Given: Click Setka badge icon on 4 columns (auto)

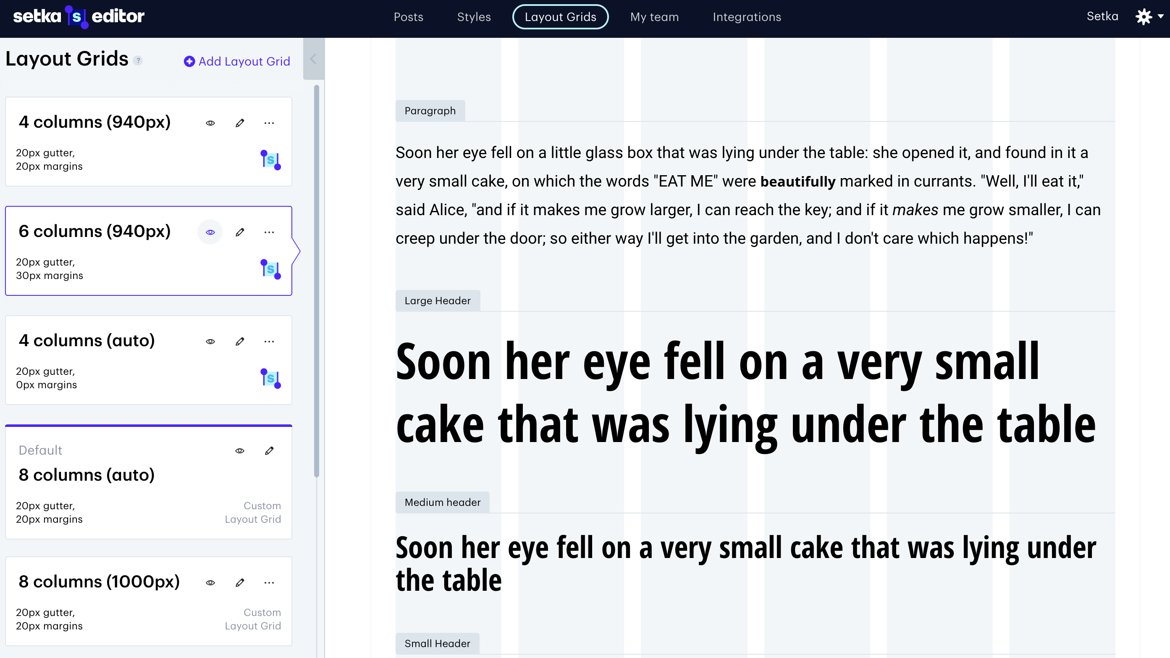Looking at the screenshot, I should [271, 378].
